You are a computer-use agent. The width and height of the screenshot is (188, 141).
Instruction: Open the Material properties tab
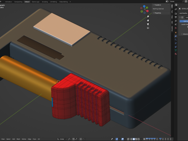click(176, 54)
